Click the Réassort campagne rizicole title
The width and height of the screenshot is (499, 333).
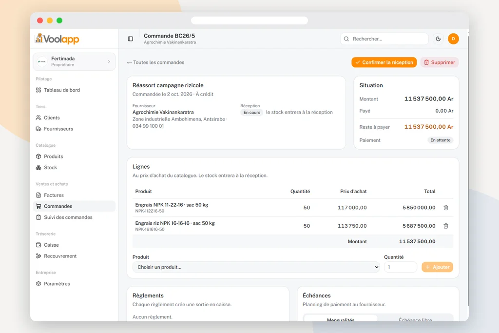[x=168, y=85]
